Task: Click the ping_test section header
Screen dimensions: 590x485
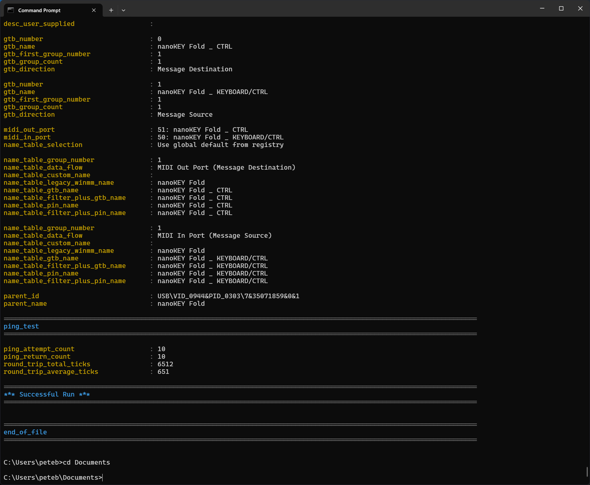Action: 21,326
